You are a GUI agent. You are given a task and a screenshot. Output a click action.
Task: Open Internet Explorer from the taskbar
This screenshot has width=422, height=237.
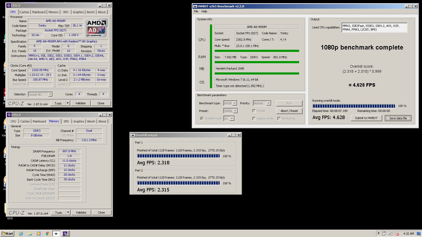21,234
